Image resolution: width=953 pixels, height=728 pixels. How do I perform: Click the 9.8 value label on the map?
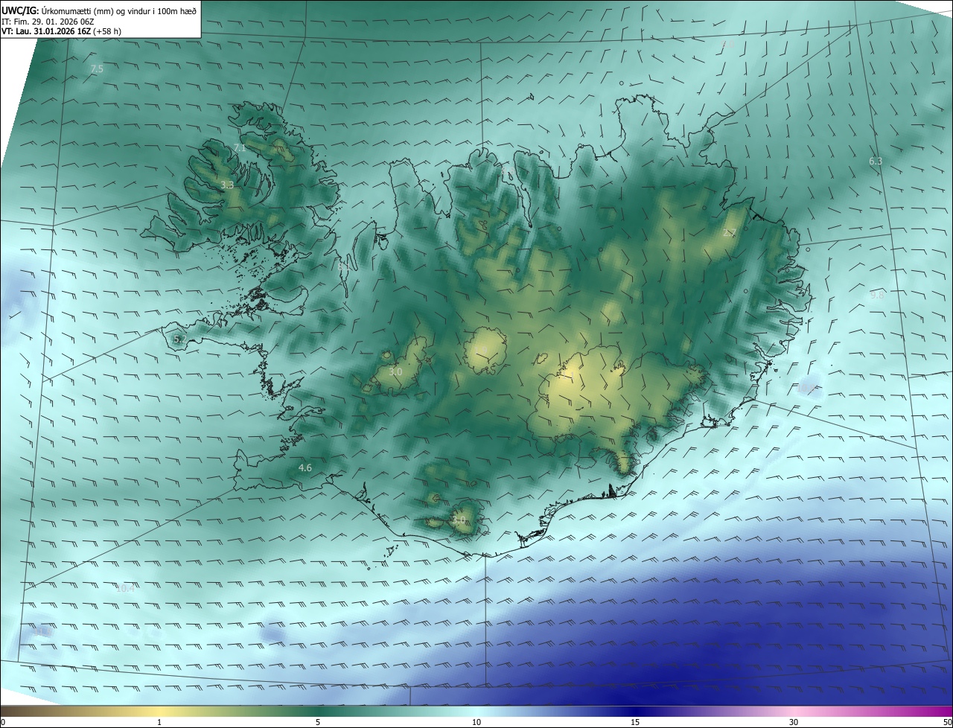click(877, 295)
